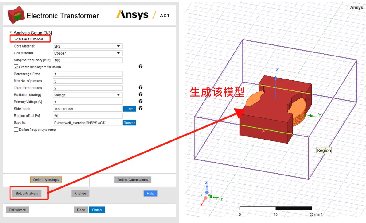Click the Side loads Tabular Data field

[87, 109]
